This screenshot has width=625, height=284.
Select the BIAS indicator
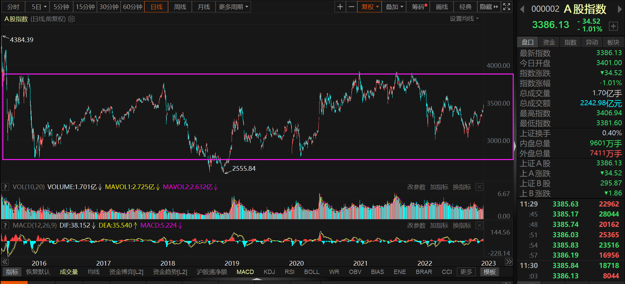[x=377, y=272]
